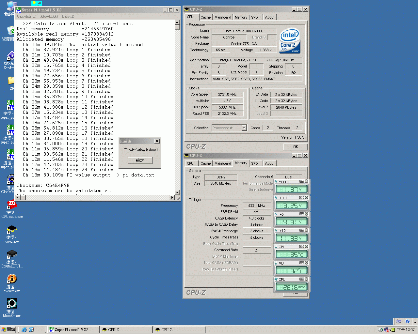The height and width of the screenshot is (334, 418).
Task: Click the Core Speed 3731.5 MHz field
Action: pyautogui.click(x=227, y=95)
